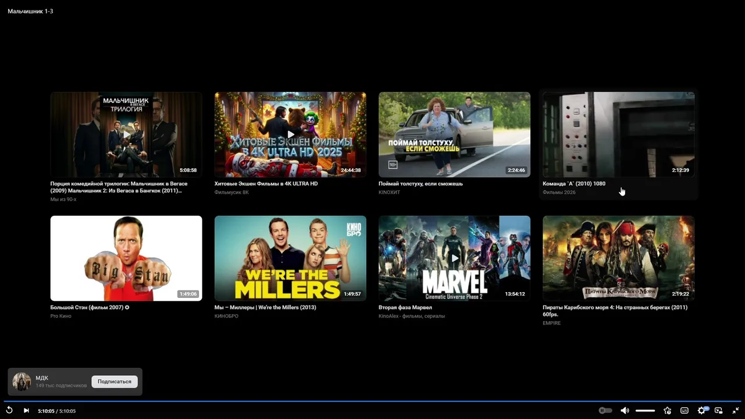
Task: Mute the player volume
Action: point(625,410)
